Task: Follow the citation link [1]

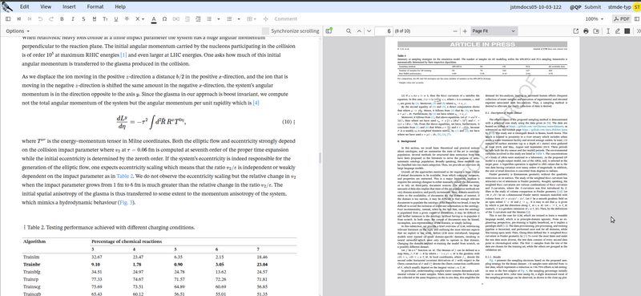Action: coord(123,55)
